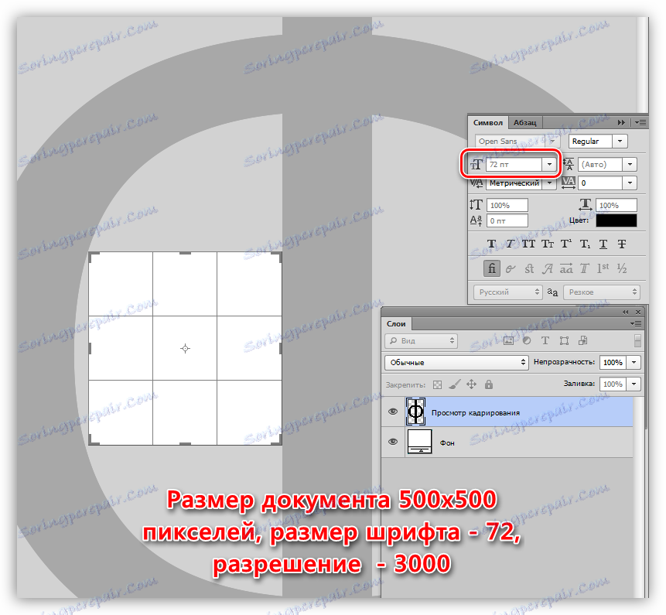Toggle Faux Italic text style
This screenshot has width=666, height=615.
[x=510, y=244]
